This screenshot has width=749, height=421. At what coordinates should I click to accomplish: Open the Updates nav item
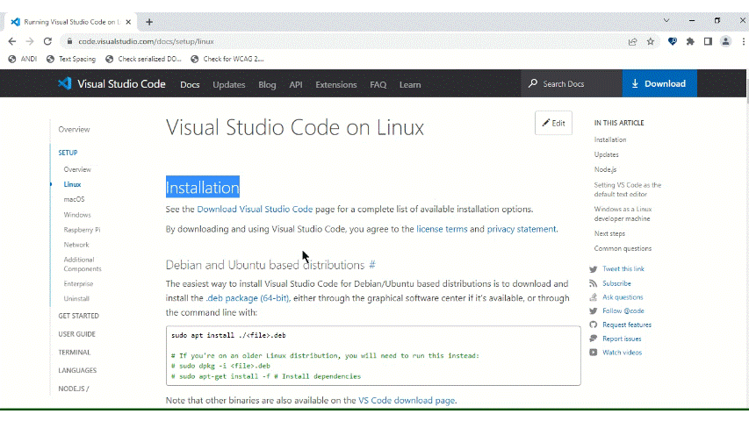(229, 84)
